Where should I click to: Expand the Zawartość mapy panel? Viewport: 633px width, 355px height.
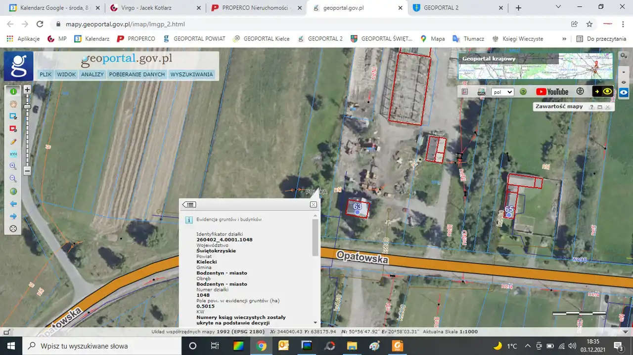point(599,107)
